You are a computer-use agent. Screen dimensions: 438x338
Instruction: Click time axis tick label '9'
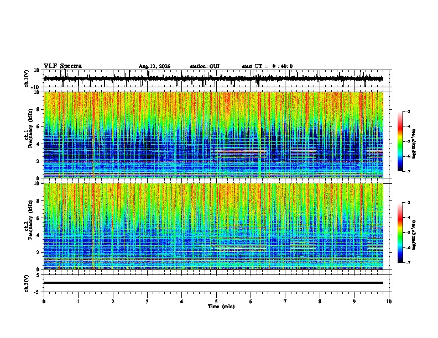[x=354, y=302]
